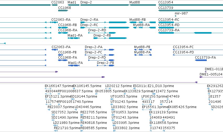Viewport: 223px width, 132px height.
Task: Click the Mad1 gene glyph
Action: (x=74, y=5)
